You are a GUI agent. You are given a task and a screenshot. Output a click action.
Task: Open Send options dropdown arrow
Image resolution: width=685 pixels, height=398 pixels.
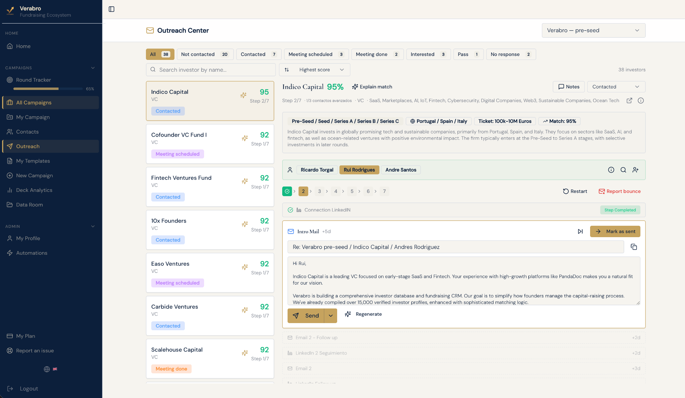pos(331,316)
